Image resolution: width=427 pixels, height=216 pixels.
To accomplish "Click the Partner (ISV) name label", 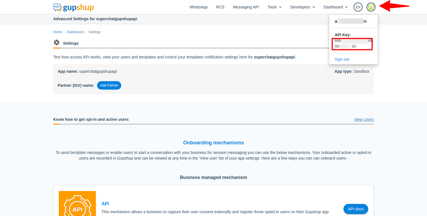I will 76,85.
